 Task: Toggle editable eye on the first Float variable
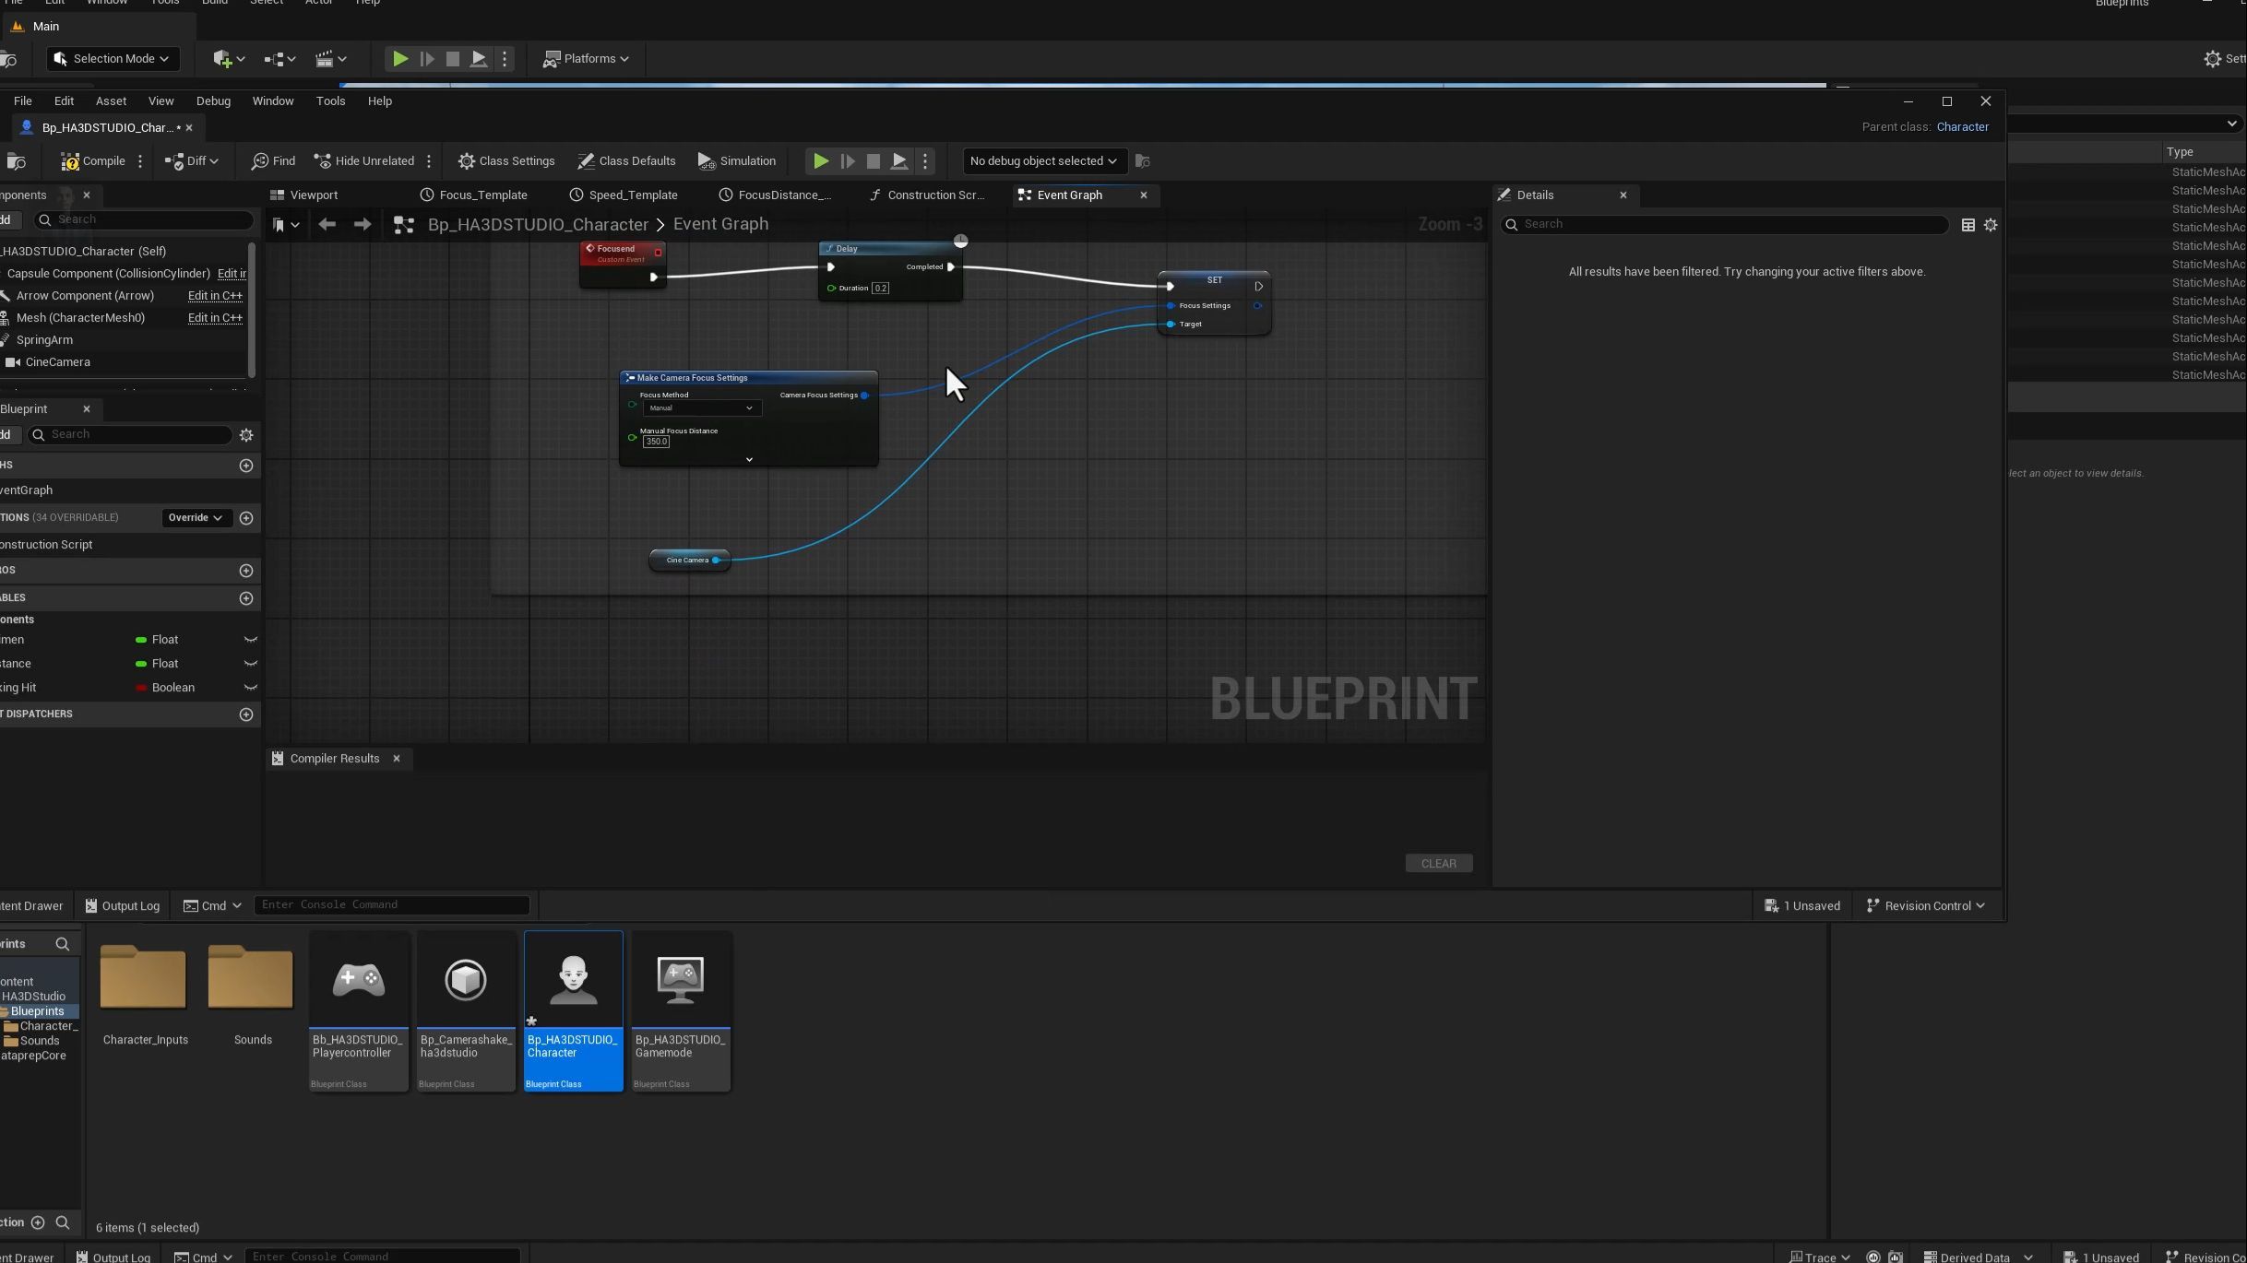[x=250, y=640]
